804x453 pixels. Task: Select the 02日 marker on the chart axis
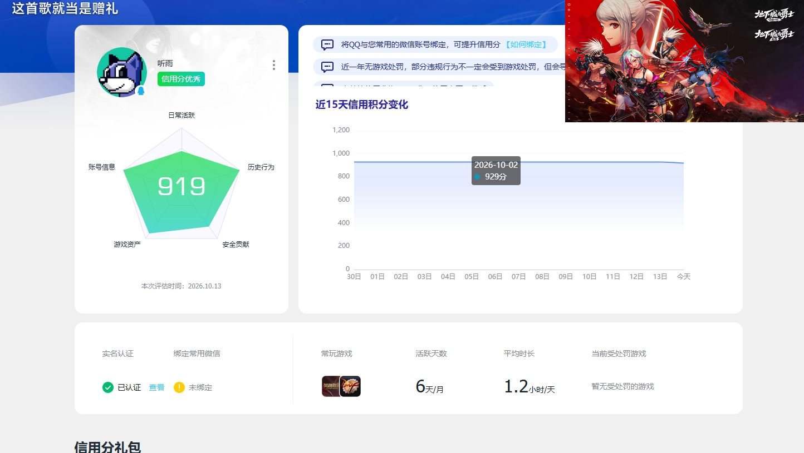tap(401, 277)
